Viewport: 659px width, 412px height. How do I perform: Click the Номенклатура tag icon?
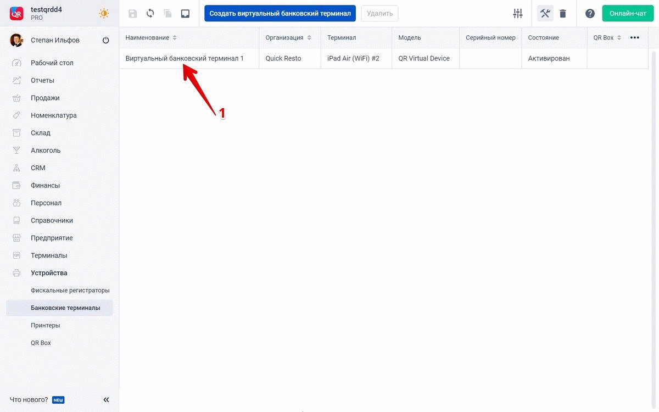16,115
